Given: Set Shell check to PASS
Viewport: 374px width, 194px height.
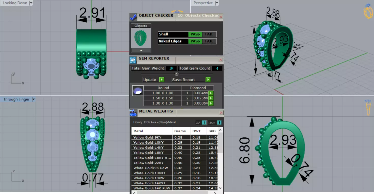Looking at the screenshot, I should tap(195, 34).
